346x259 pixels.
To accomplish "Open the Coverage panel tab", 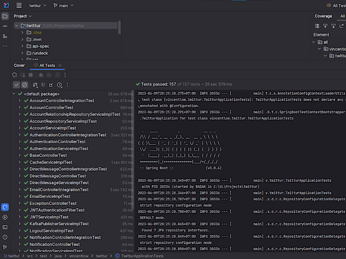I will click(323, 16).
